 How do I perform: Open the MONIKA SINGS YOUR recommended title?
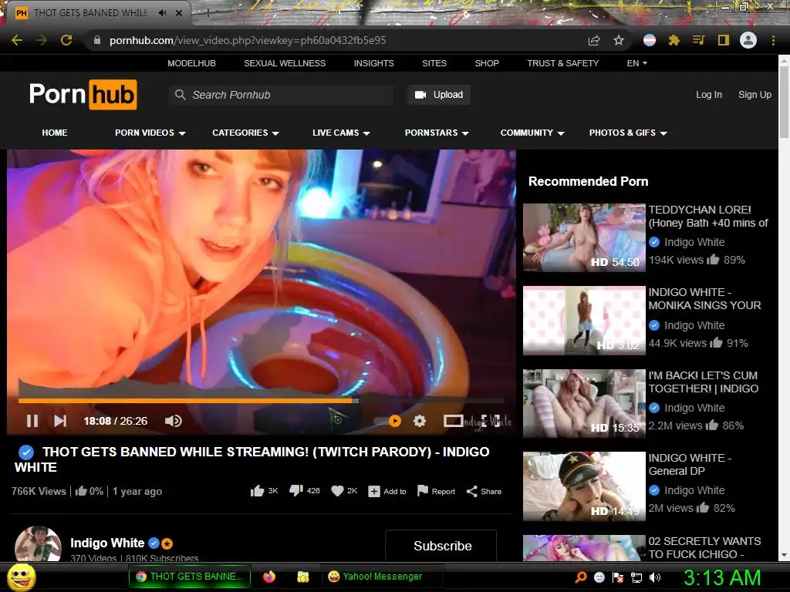pos(704,299)
